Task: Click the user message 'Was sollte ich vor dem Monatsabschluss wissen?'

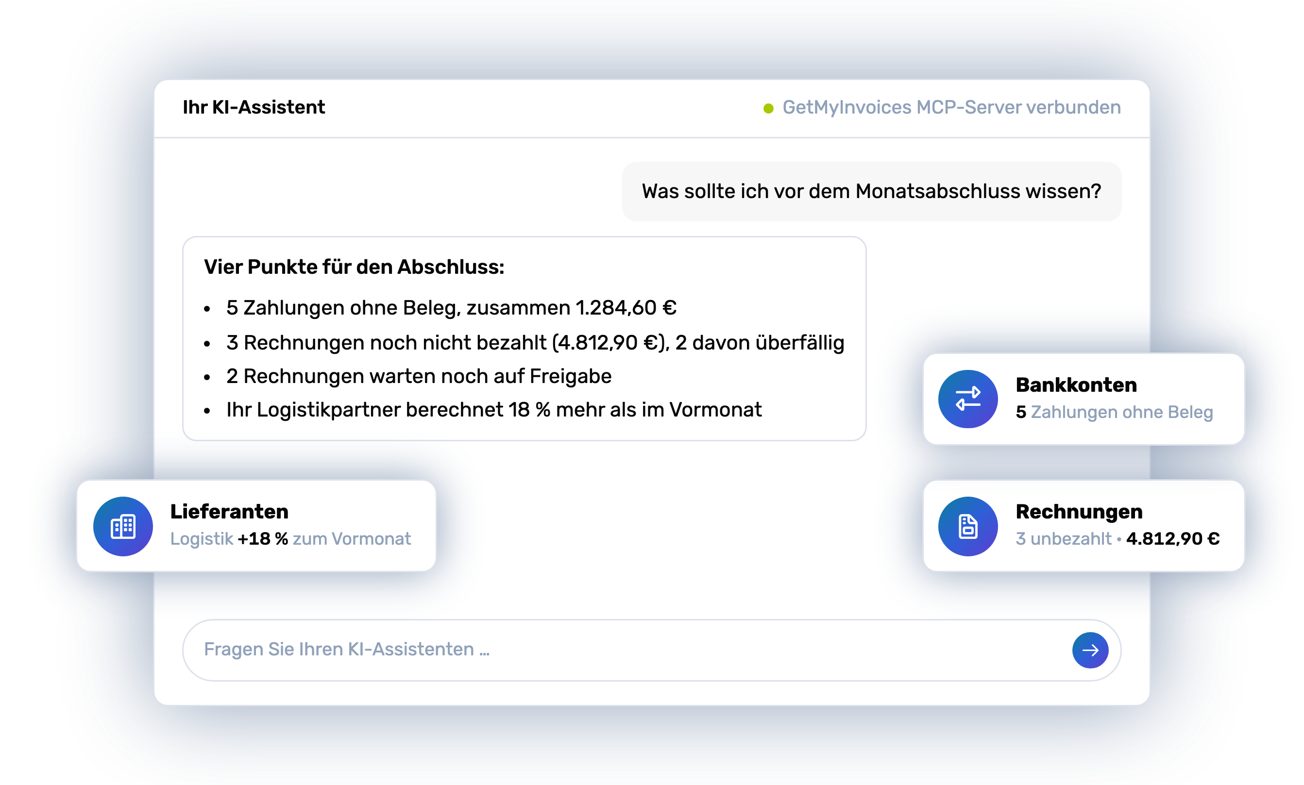Action: 871,191
